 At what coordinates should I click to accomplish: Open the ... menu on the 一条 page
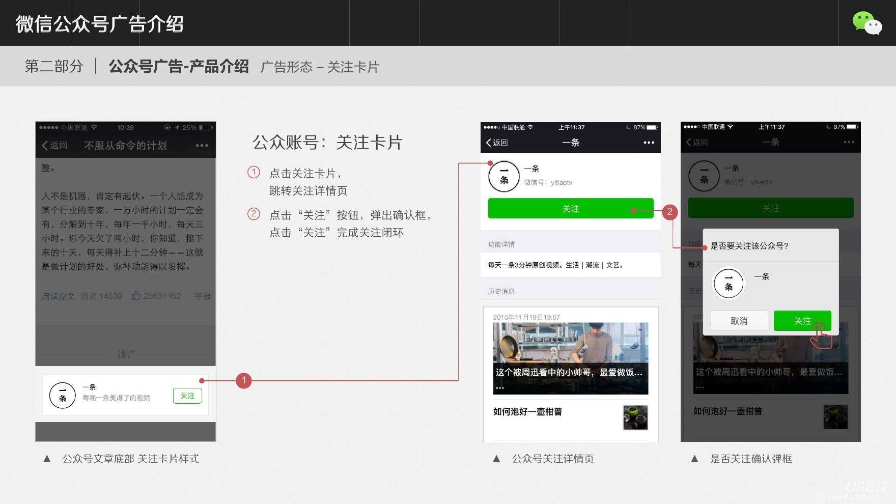pyautogui.click(x=648, y=143)
